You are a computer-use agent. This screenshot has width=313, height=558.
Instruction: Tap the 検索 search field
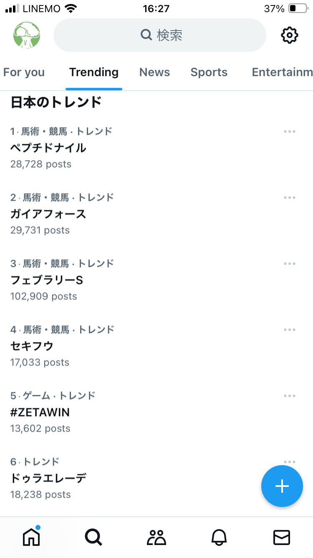coord(160,35)
